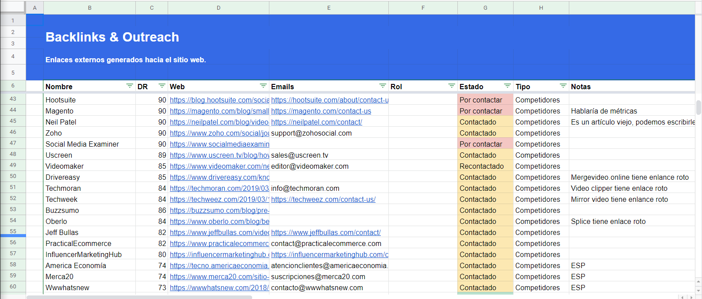Open the DR column filter icon
This screenshot has width=702, height=299.
click(162, 86)
